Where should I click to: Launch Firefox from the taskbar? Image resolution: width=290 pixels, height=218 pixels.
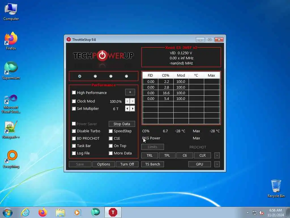[42, 212]
